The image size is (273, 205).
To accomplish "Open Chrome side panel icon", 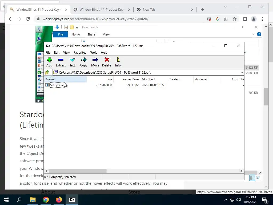I will coord(245,19).
